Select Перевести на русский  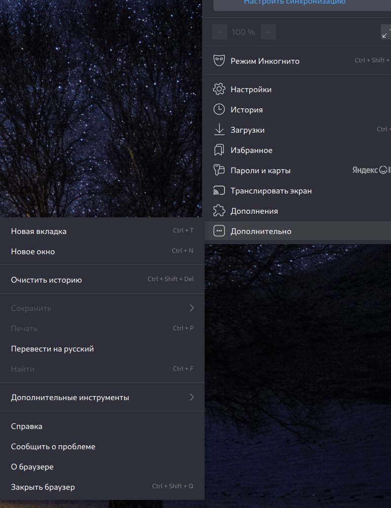click(x=102, y=348)
